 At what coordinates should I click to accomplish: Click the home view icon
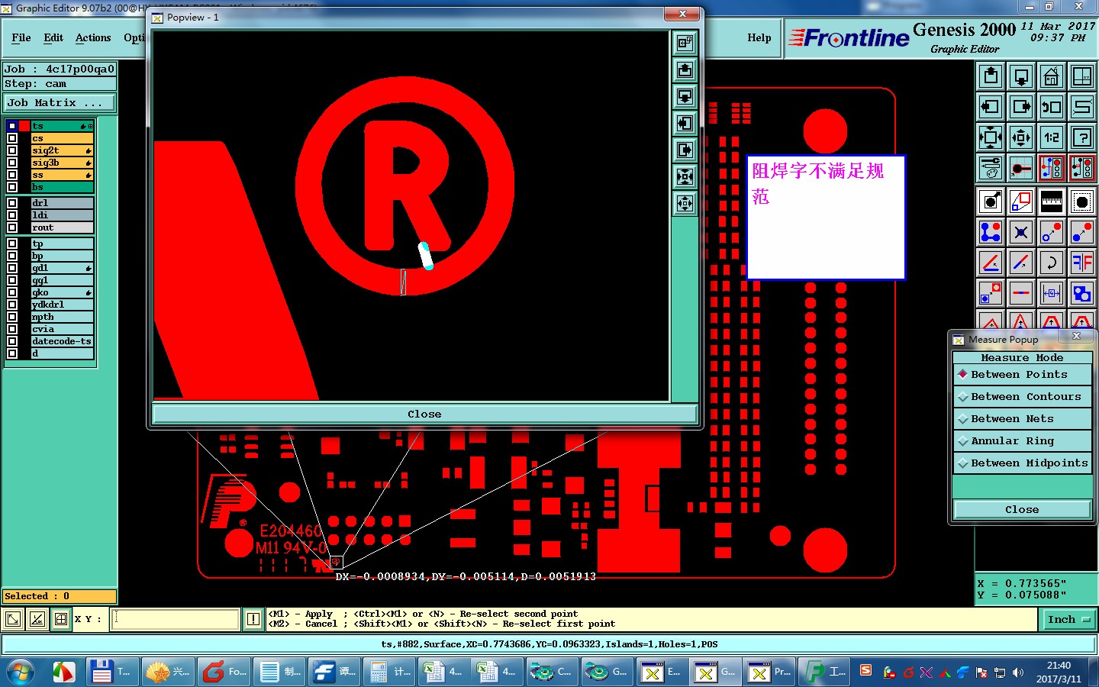point(1052,76)
